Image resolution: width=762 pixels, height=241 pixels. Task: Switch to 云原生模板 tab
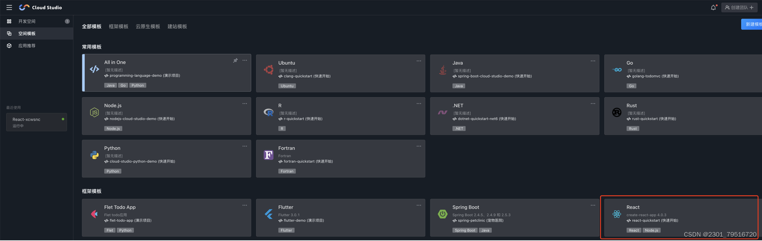click(148, 26)
